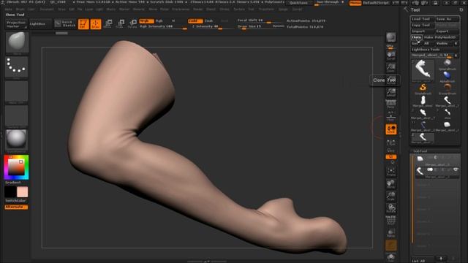Click the Import button
The width and height of the screenshot is (468, 263).
422,31
